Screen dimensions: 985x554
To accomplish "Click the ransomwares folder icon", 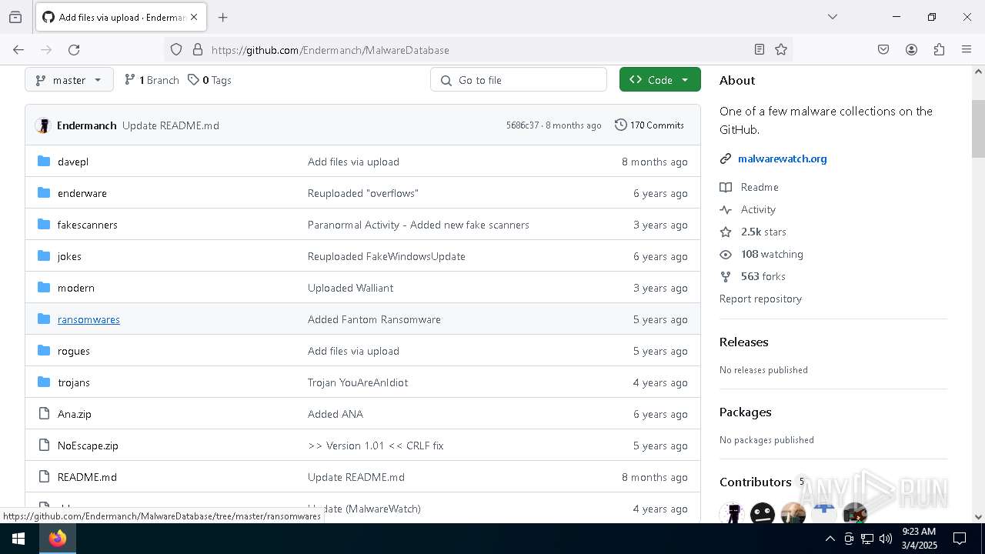I will pyautogui.click(x=44, y=319).
